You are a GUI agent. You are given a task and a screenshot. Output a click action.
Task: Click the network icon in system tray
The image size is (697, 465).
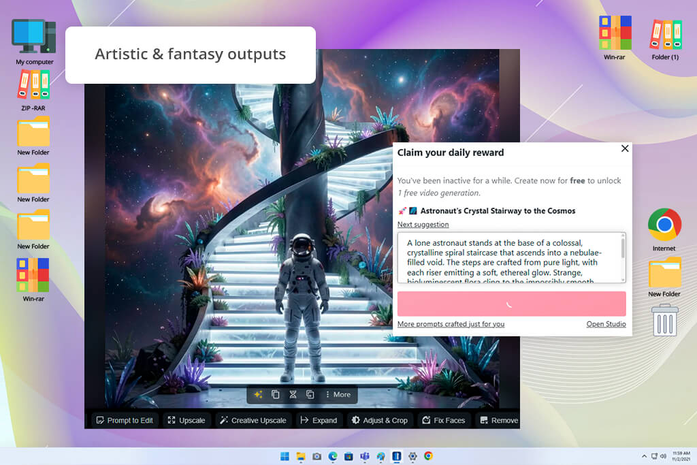tap(654, 456)
